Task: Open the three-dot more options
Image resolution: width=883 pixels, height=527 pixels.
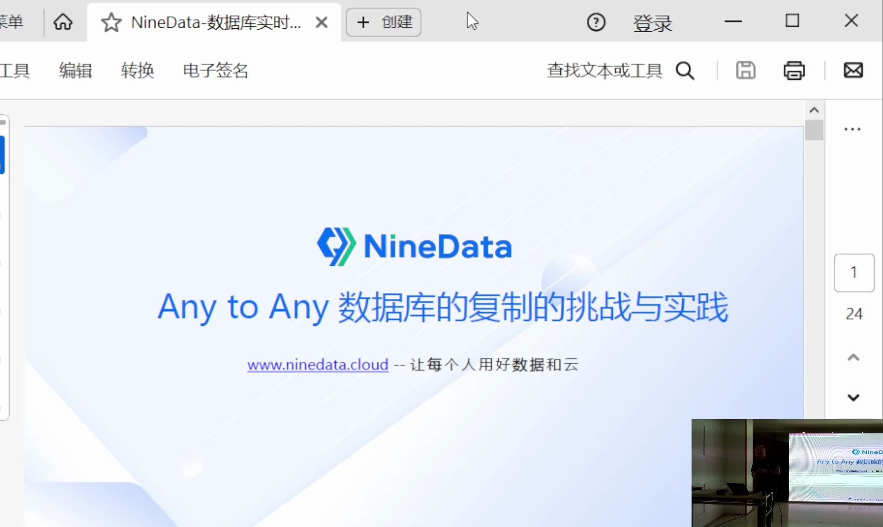Action: pos(852,129)
